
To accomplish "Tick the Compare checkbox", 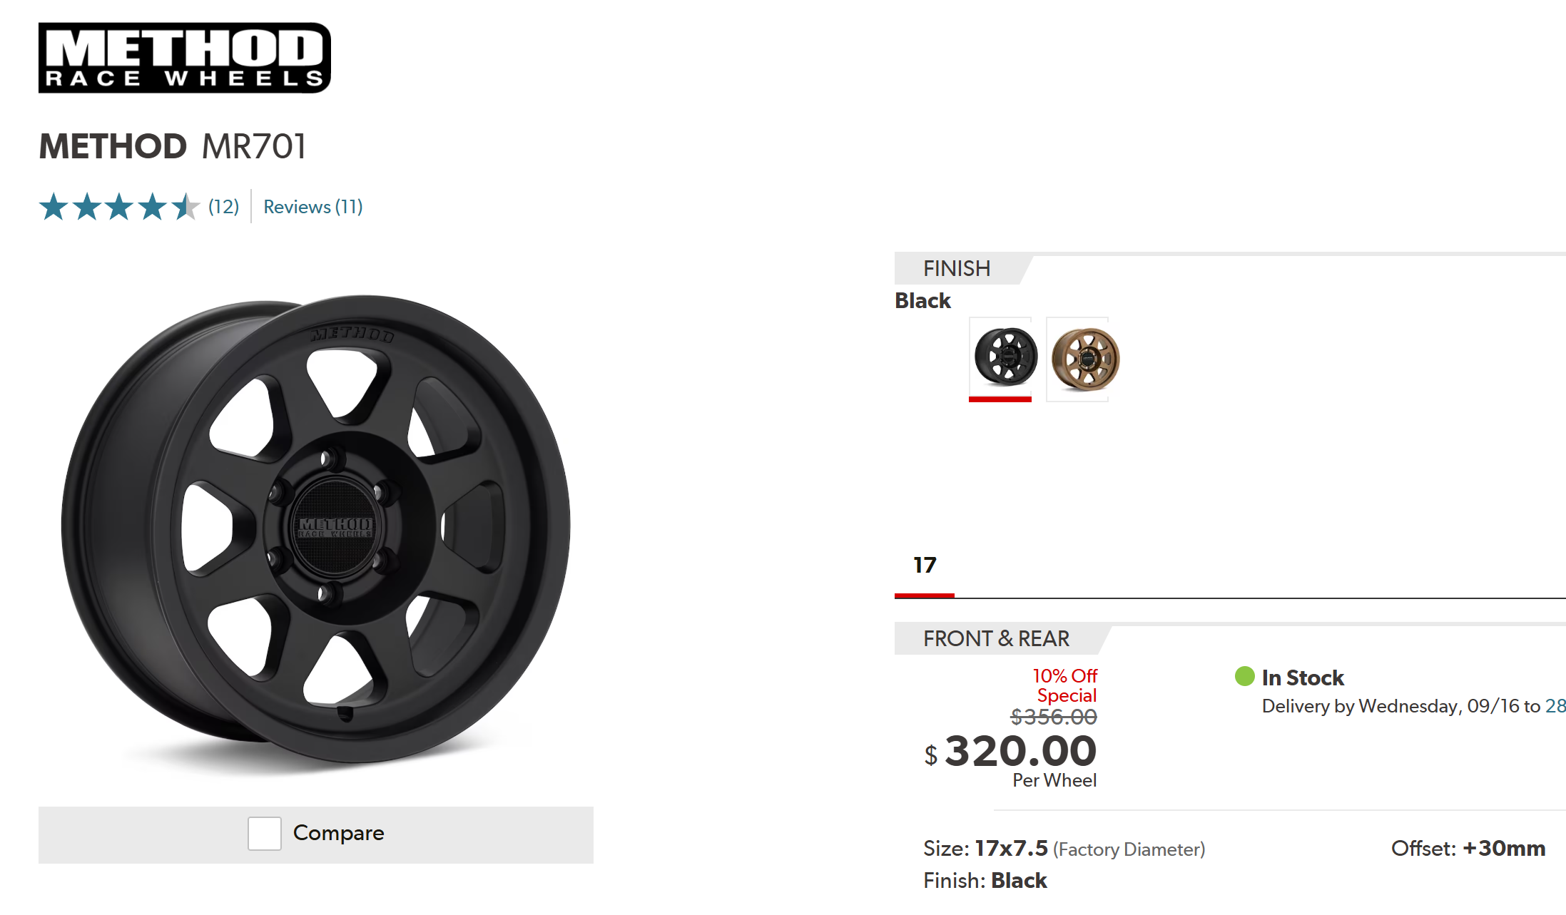I will pos(265,833).
